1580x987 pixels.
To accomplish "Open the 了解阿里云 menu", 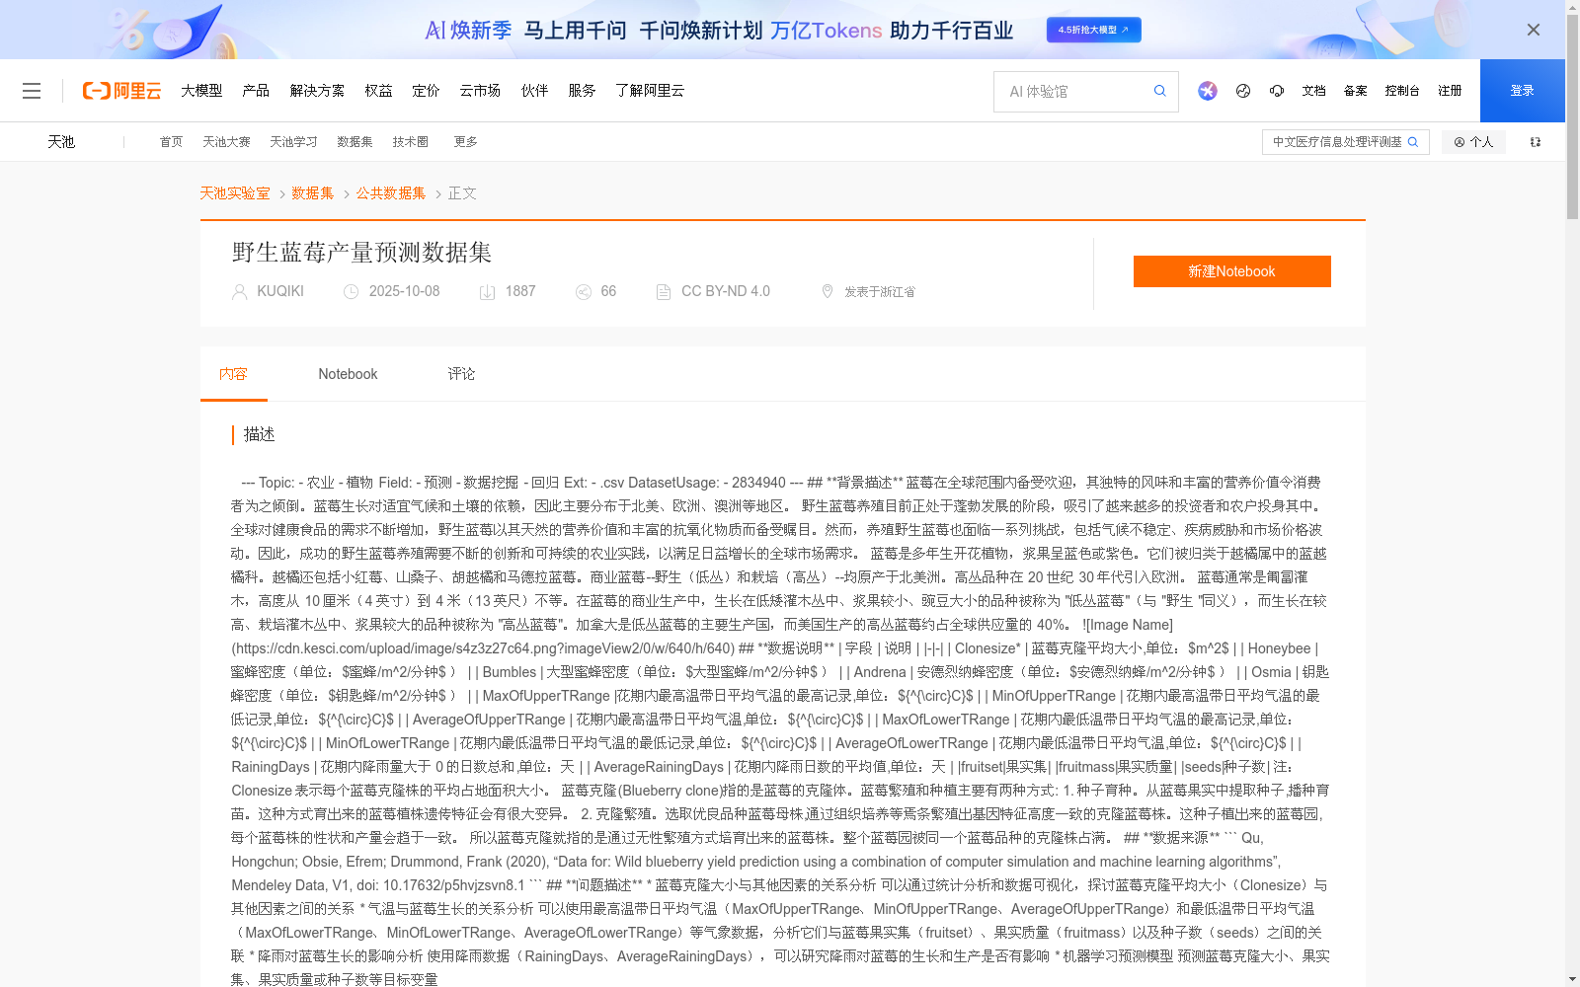I will 650,91.
